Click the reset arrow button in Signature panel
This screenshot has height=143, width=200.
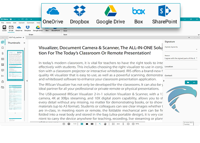tap(194, 83)
